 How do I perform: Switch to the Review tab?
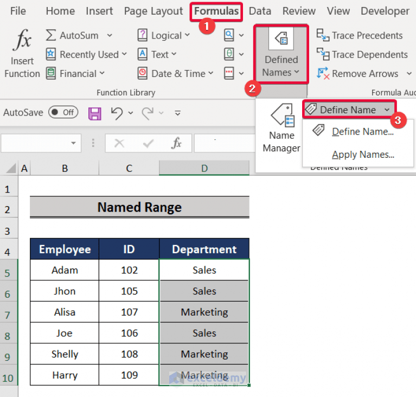(299, 11)
